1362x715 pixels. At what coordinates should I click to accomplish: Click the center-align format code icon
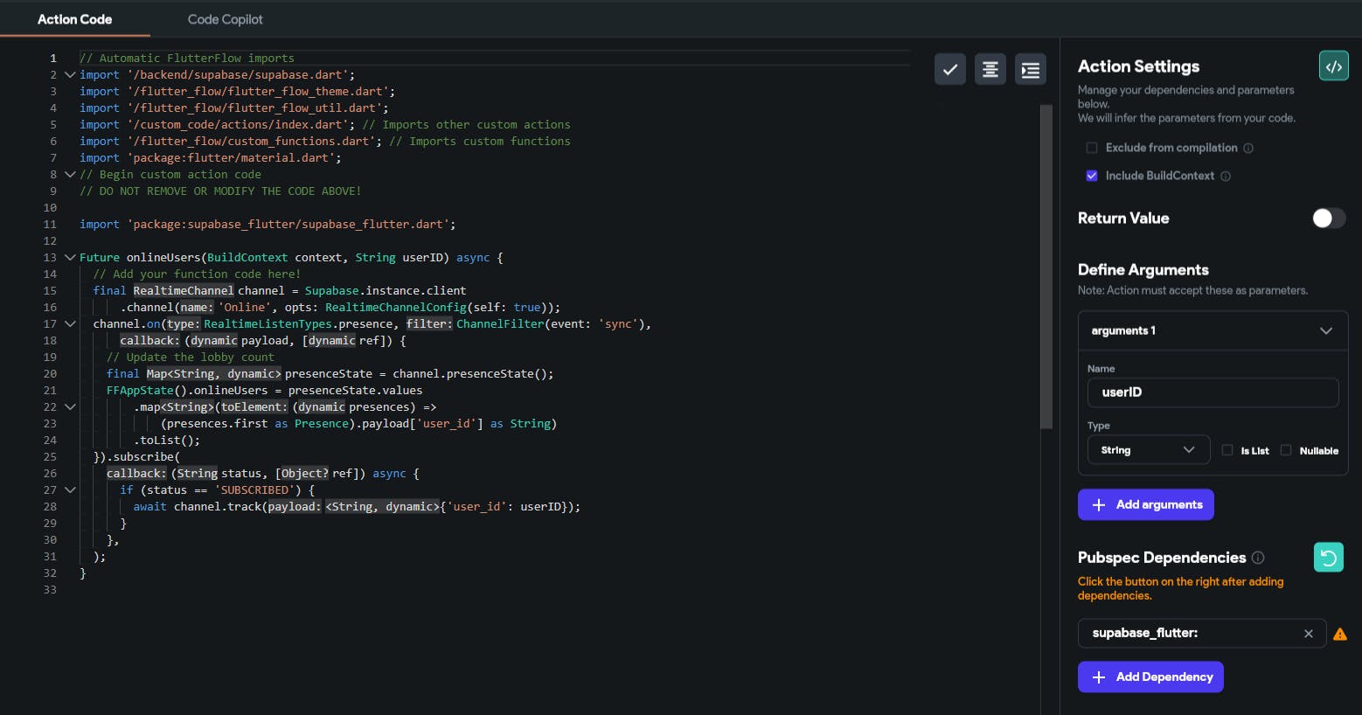click(x=990, y=69)
